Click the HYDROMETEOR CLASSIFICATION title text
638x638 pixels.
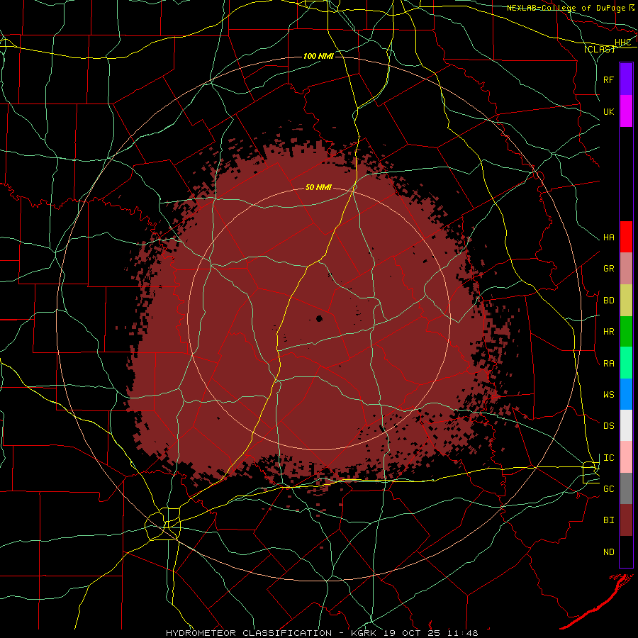249,633
